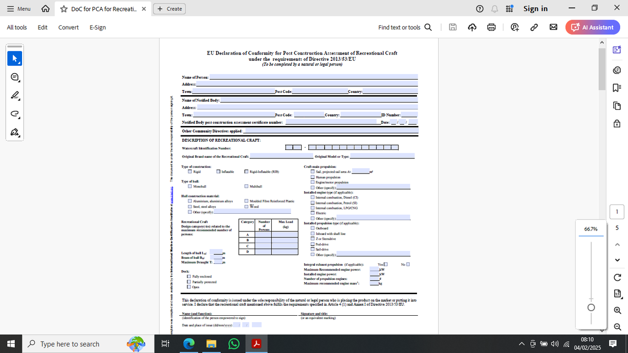Click the Sign in button

535,8
